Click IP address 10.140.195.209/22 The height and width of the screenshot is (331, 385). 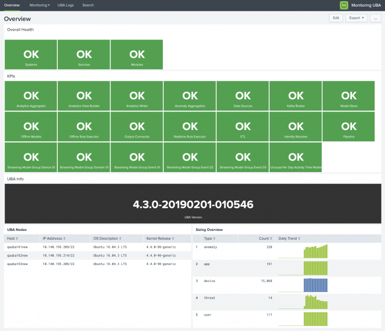[58, 247]
